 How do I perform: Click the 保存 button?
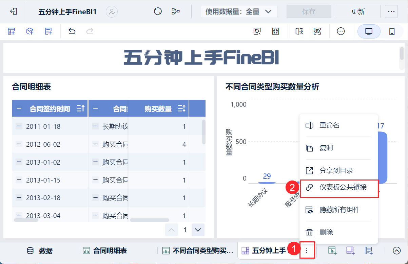point(309,11)
